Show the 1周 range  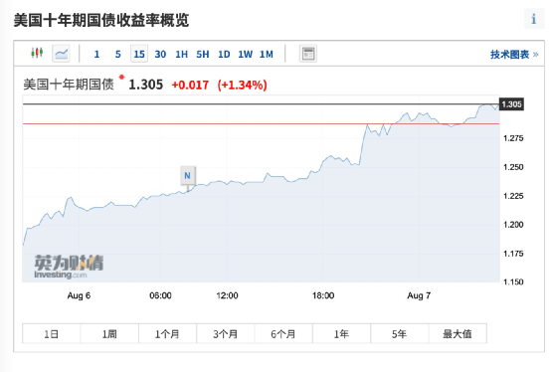point(109,333)
